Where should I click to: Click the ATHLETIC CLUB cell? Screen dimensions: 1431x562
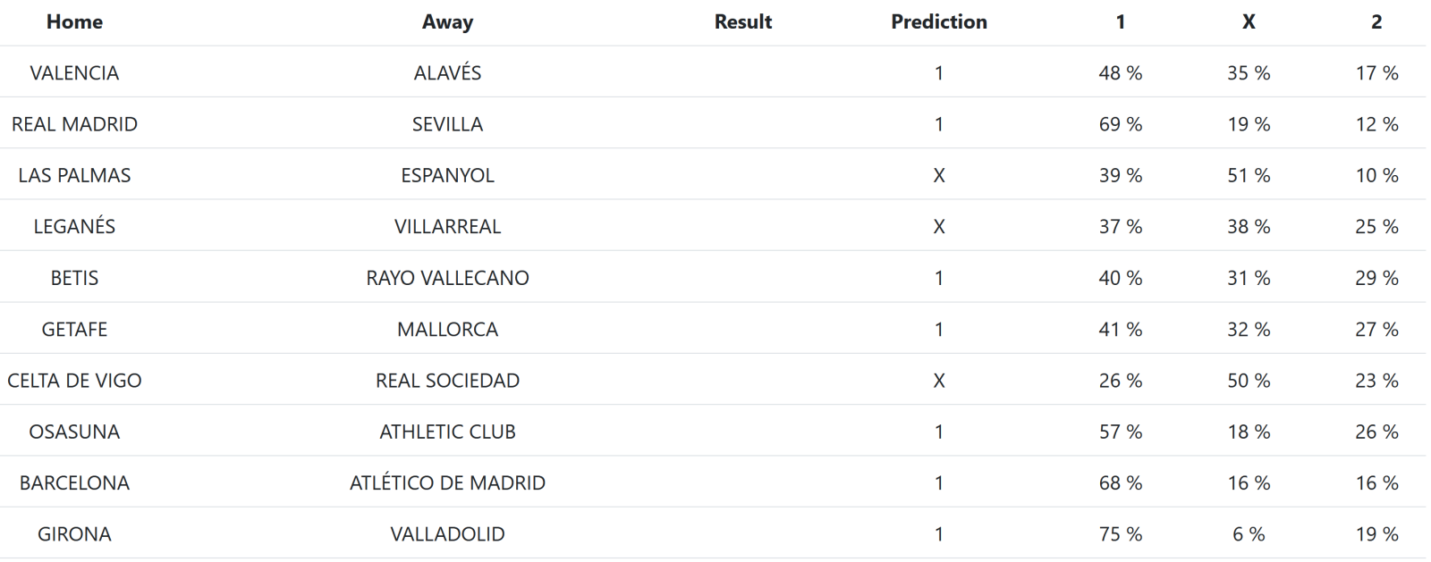pos(447,432)
